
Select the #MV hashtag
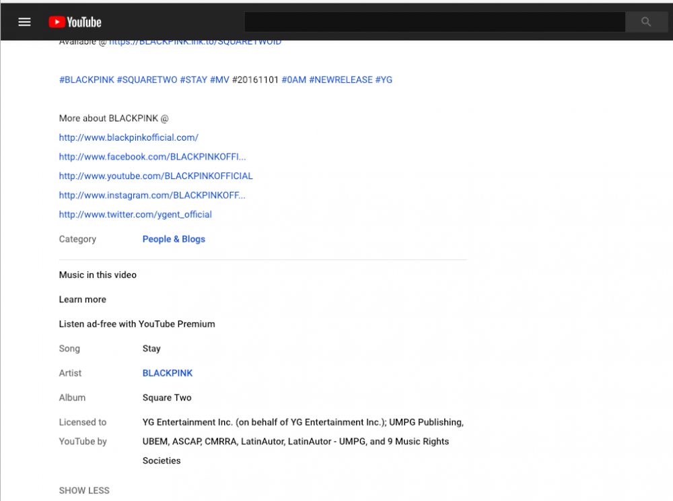pyautogui.click(x=219, y=79)
